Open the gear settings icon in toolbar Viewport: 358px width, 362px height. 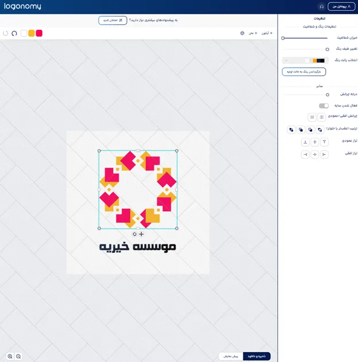[242, 33]
